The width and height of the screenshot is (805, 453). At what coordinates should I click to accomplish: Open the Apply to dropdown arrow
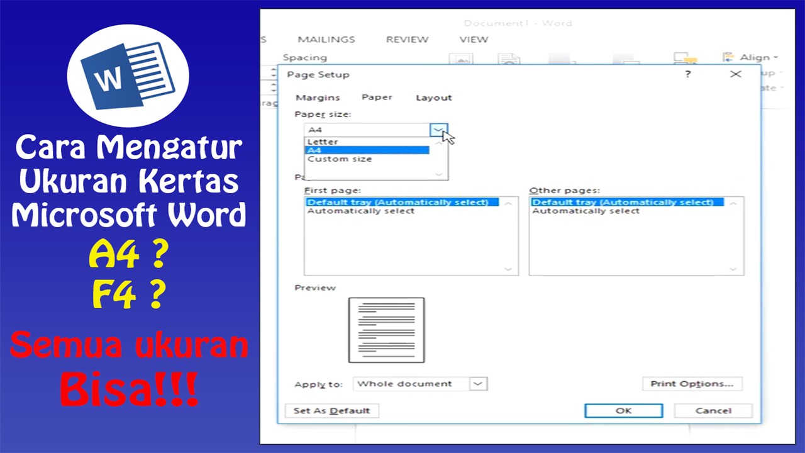point(479,384)
